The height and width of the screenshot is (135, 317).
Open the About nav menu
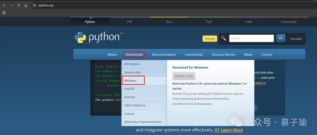coord(112,54)
